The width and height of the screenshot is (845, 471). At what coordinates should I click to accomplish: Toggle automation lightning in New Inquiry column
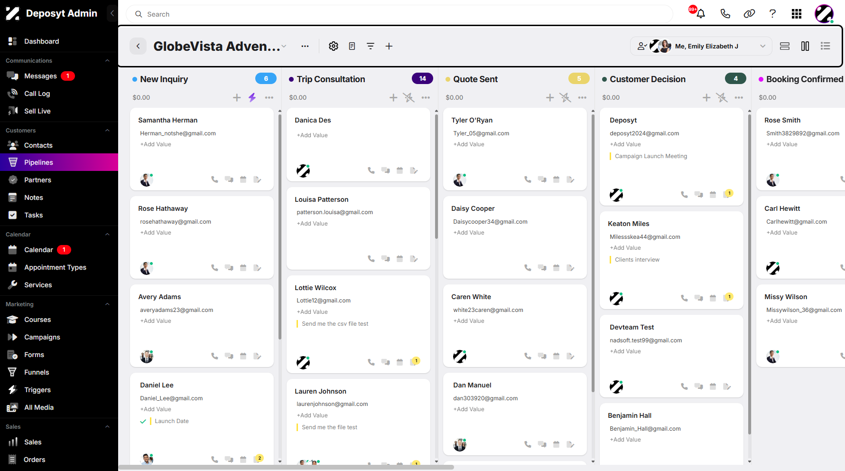[252, 97]
